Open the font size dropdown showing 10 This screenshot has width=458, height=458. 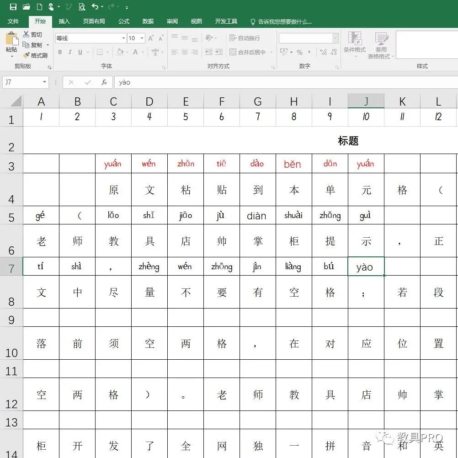142,38
